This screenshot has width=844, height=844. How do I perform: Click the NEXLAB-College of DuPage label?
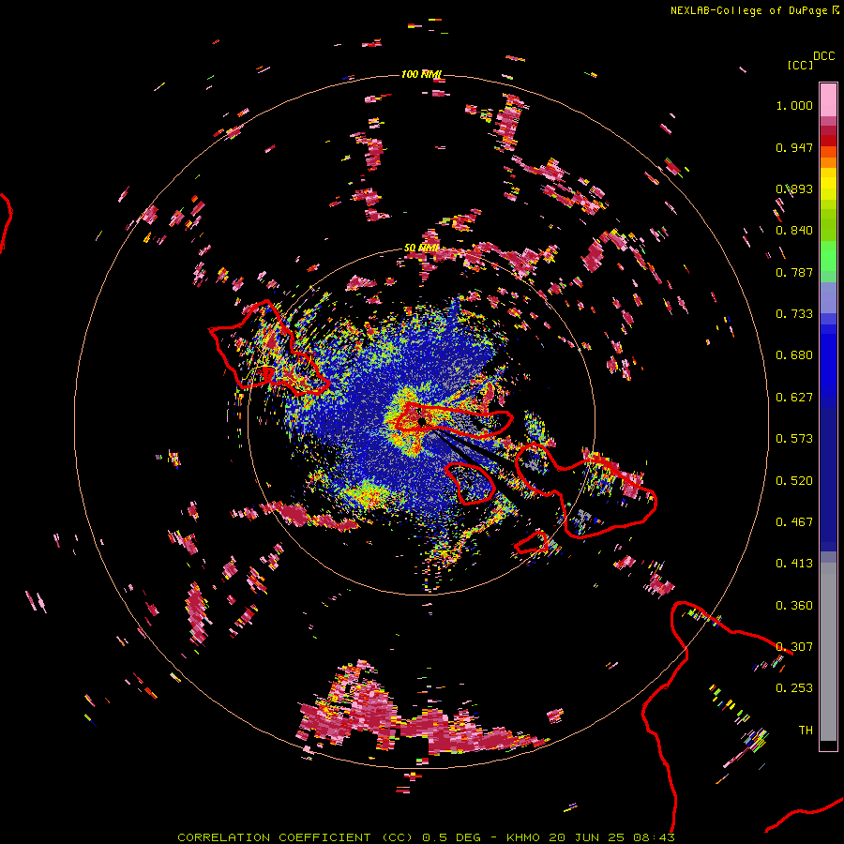(754, 10)
